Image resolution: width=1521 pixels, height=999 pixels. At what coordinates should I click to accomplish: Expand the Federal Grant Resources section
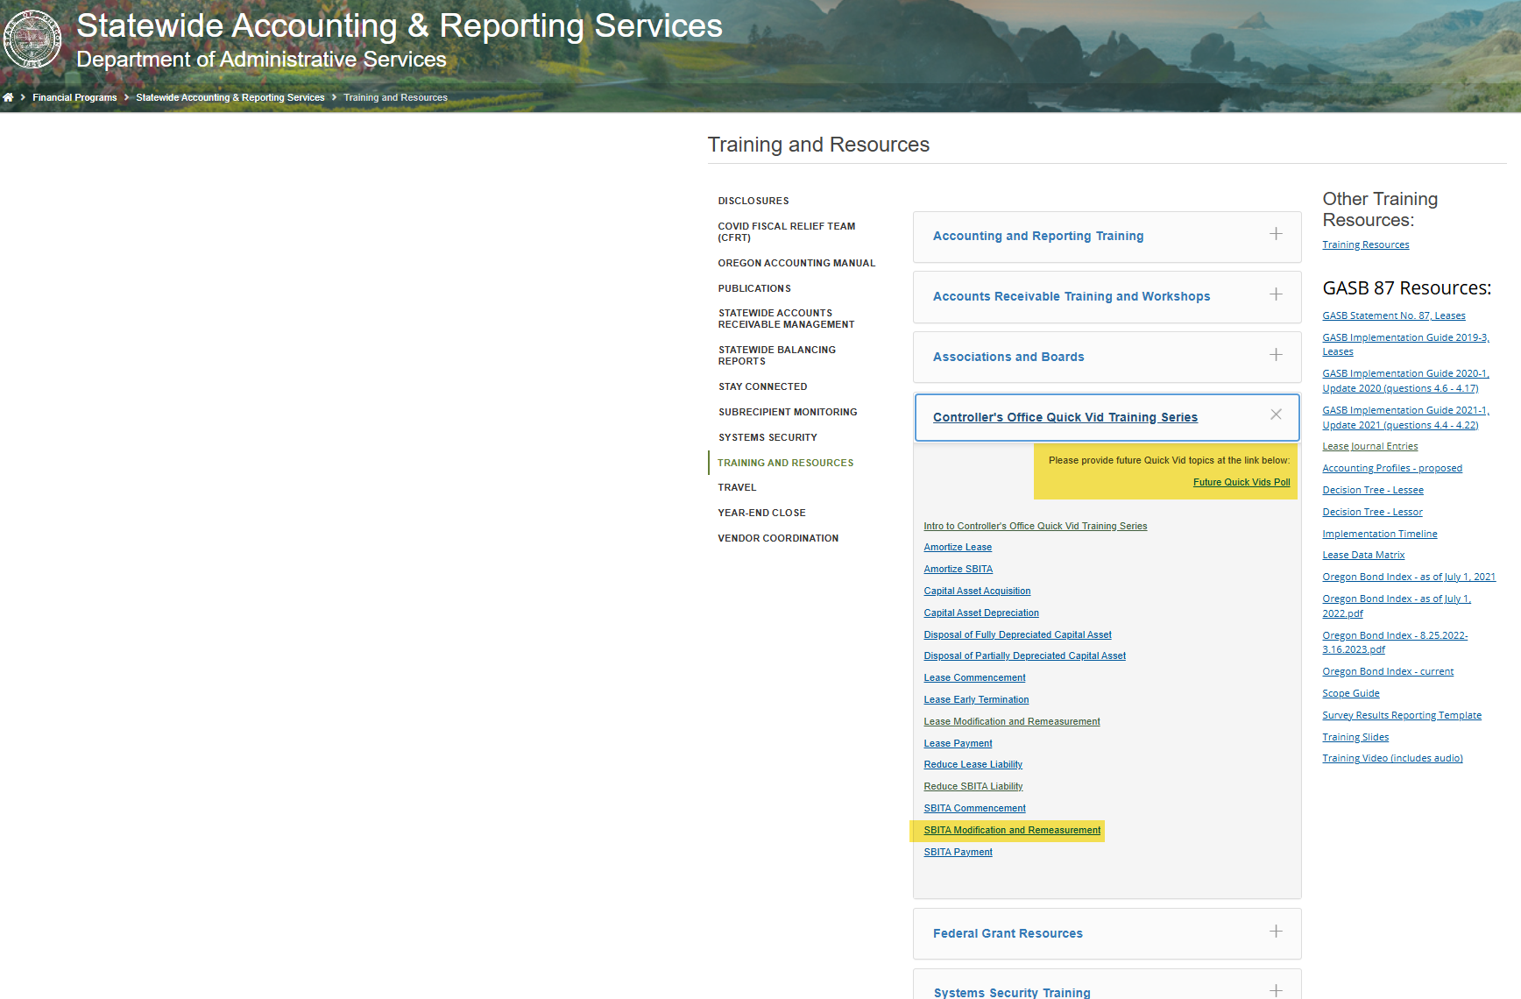pos(1008,933)
